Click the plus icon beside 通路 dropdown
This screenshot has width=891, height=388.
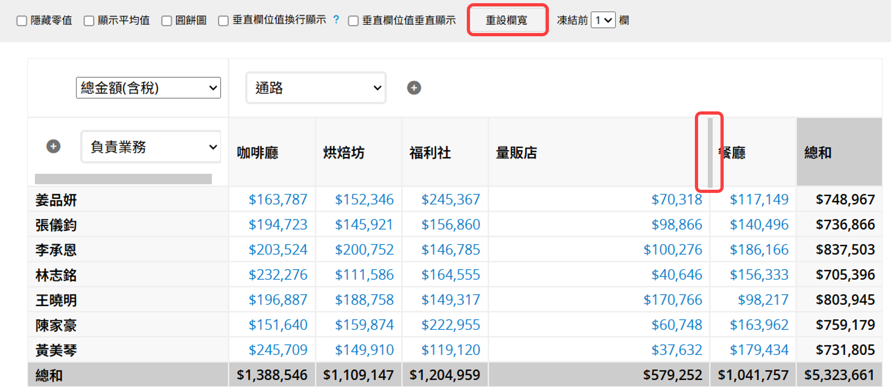point(414,88)
